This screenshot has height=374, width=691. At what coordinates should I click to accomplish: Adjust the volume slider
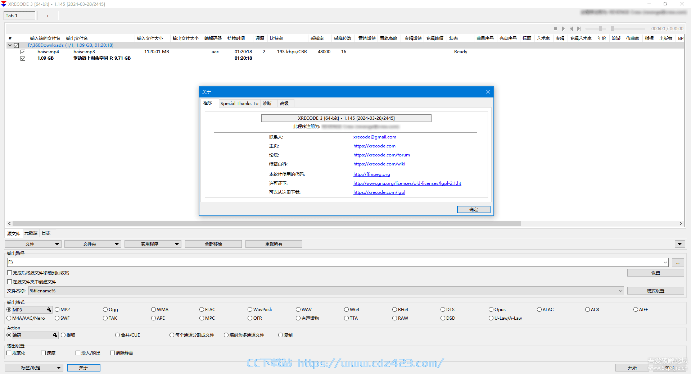click(596, 29)
